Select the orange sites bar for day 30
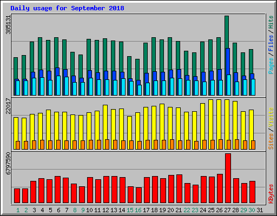 pyautogui.click(x=253, y=145)
